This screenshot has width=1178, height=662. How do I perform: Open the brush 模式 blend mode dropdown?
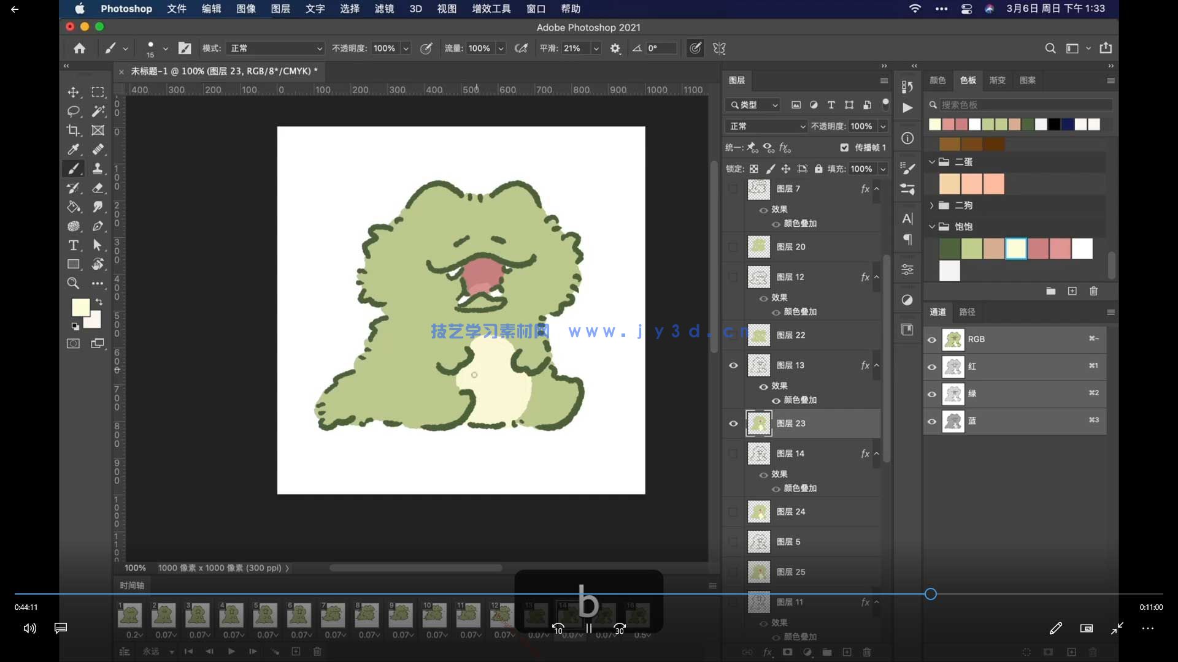(x=275, y=48)
